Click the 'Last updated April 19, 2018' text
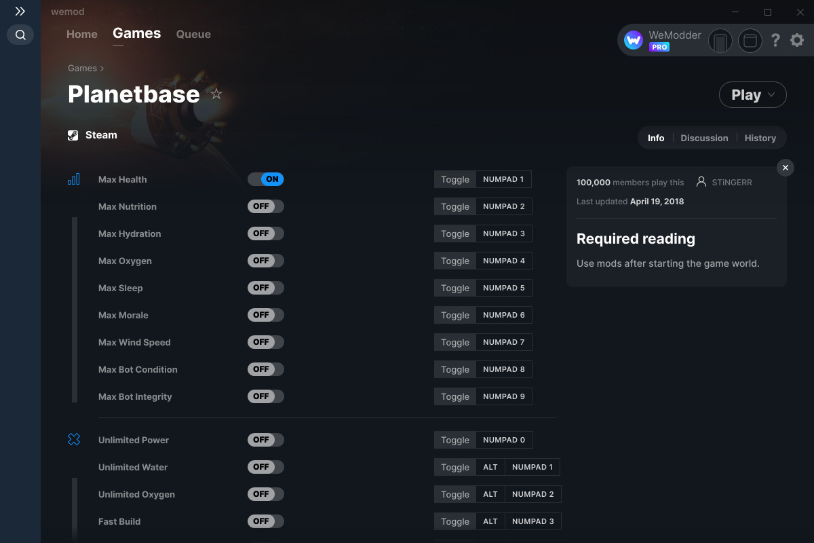Viewport: 814px width, 543px height. point(630,202)
